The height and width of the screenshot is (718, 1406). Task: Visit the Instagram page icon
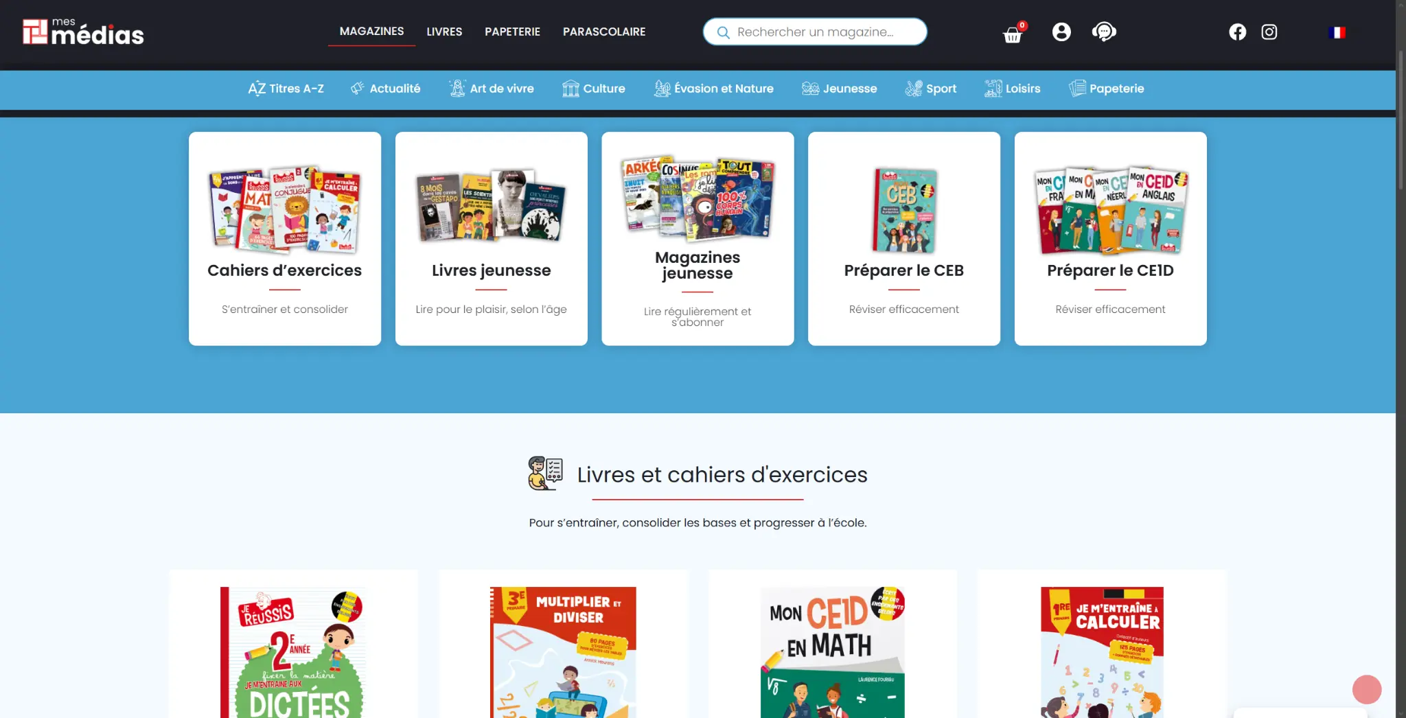(x=1269, y=32)
